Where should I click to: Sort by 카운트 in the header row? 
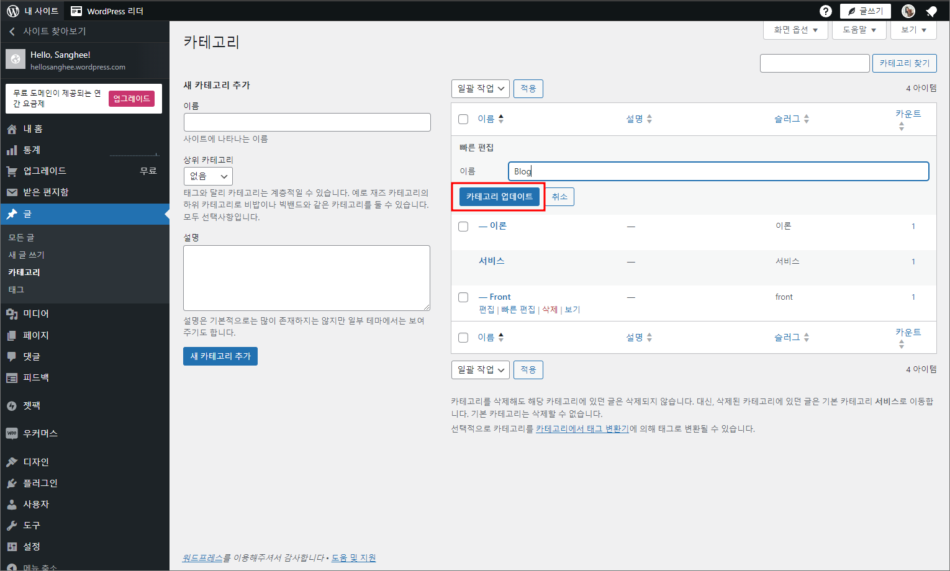click(x=908, y=119)
